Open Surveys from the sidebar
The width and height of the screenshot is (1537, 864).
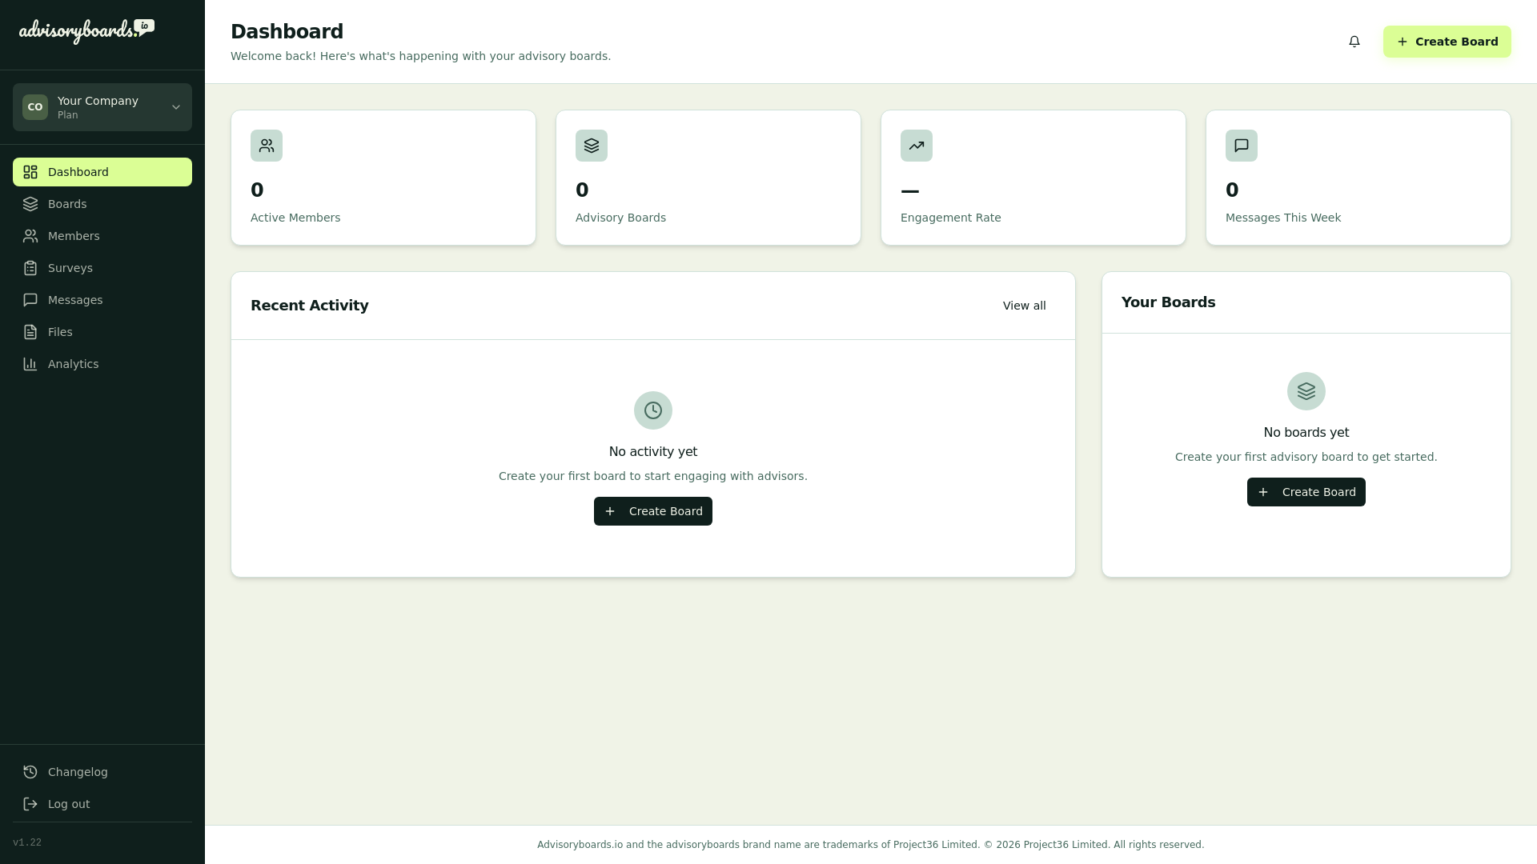(70, 268)
